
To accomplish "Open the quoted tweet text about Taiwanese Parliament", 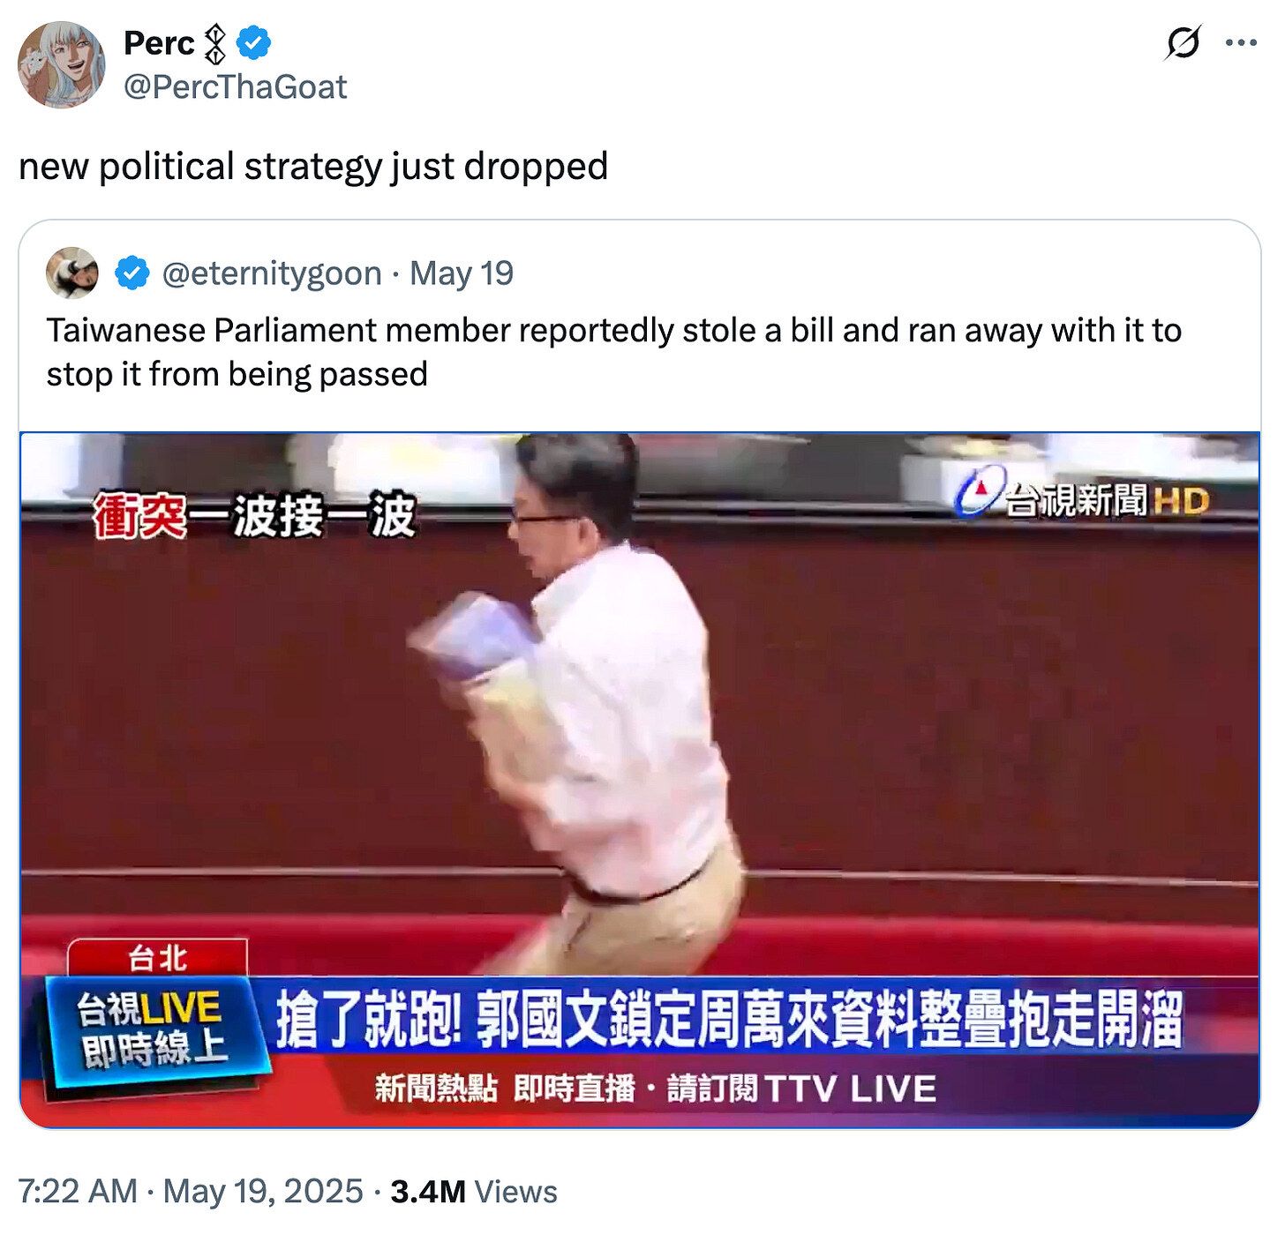I will (x=614, y=352).
